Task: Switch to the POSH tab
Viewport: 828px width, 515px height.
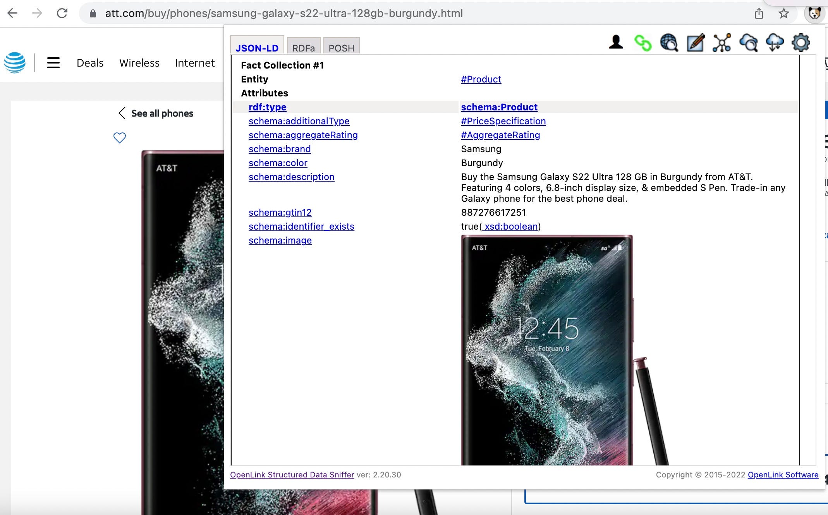Action: [x=341, y=48]
